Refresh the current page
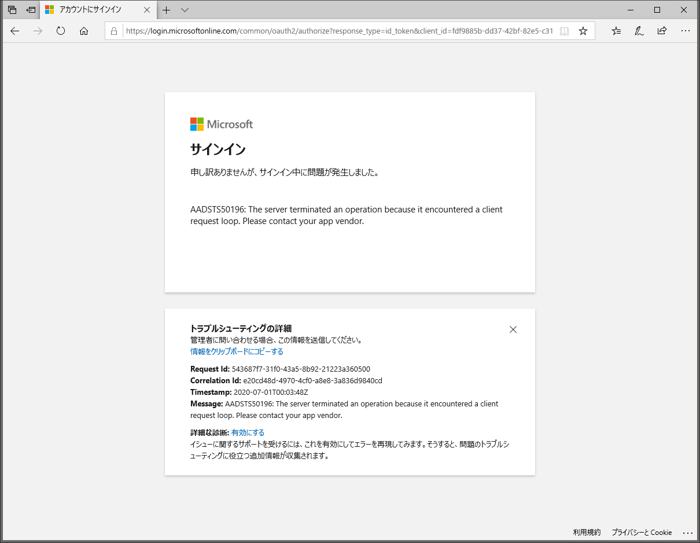This screenshot has height=543, width=700. pos(61,31)
